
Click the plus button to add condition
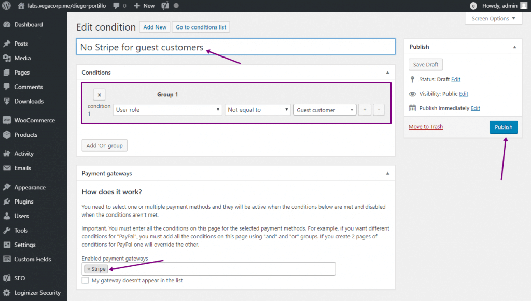(x=365, y=110)
